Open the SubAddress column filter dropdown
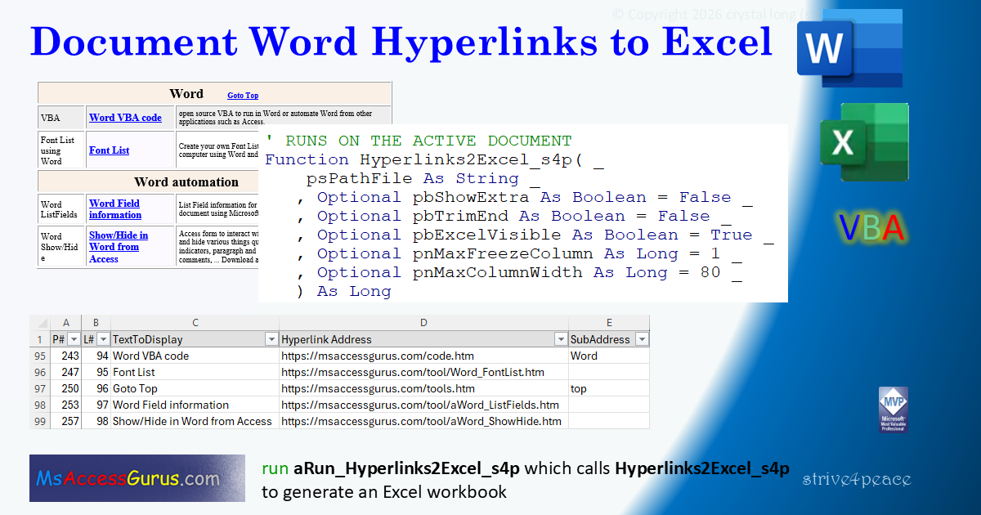This screenshot has width=981, height=515. tap(643, 338)
